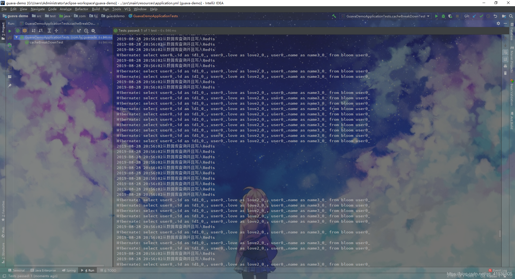Viewport: 515px width, 279px height.
Task: Restore layout icon in Run sidebar
Action: tap(10, 77)
